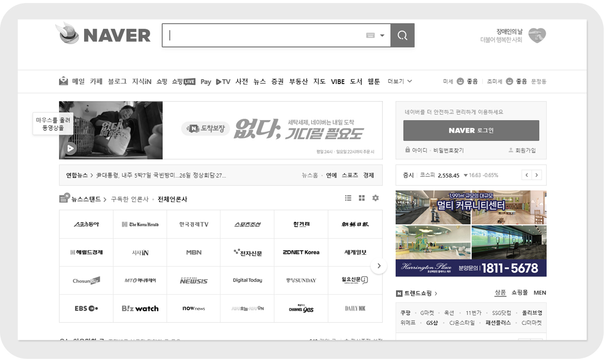Click the 멀티 커뮤니티센터 ad image
Screen dimensions: 604x364
(471, 233)
